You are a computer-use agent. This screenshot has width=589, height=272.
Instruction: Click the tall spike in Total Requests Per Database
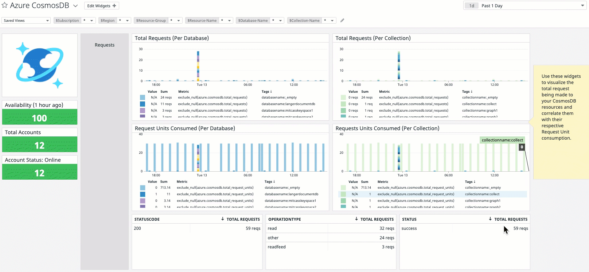click(x=198, y=65)
